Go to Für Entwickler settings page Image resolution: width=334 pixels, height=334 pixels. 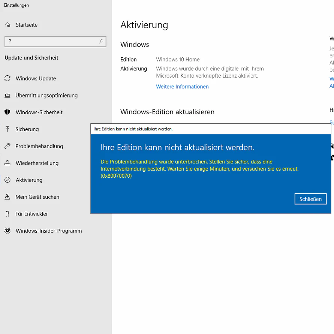(31, 214)
